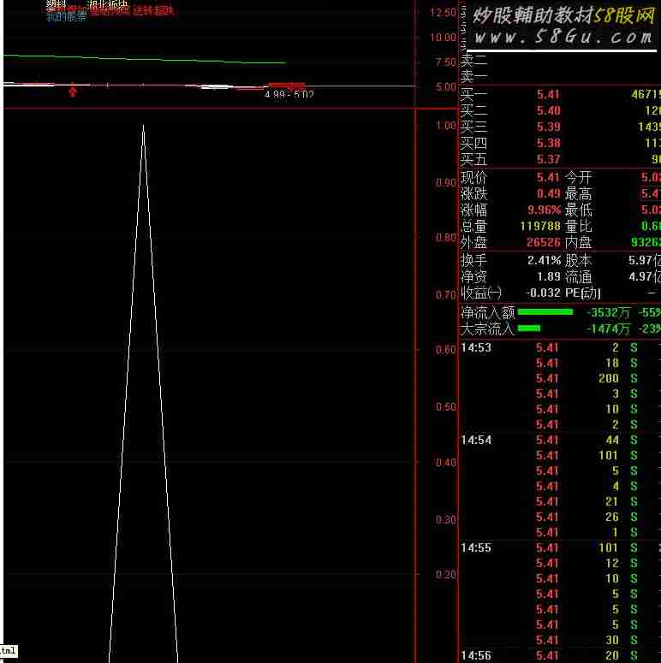Image resolution: width=661 pixels, height=663 pixels.
Task: Click the 最高 label
Action: click(578, 193)
